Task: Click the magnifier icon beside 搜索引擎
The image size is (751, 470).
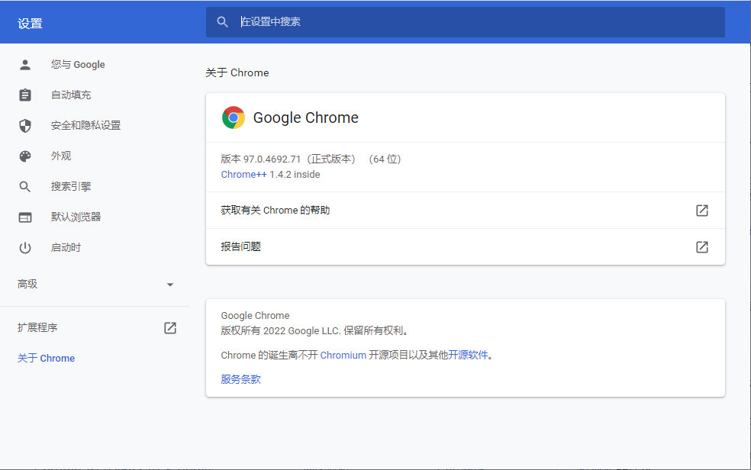Action: click(x=25, y=187)
